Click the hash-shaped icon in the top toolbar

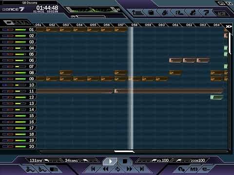(193, 13)
